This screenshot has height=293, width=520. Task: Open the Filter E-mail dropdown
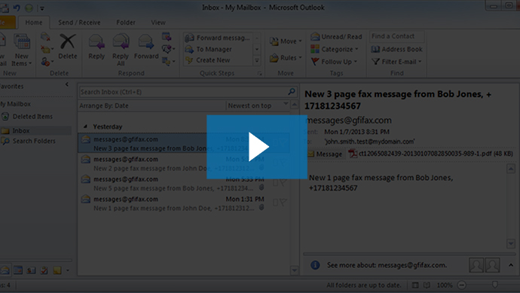tap(396, 62)
